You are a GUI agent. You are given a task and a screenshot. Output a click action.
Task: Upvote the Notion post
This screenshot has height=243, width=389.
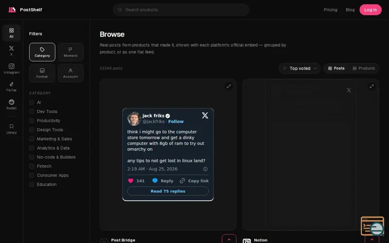[371, 239]
